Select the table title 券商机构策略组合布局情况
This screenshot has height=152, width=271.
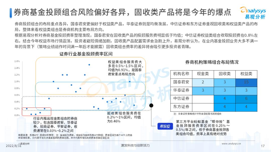click(x=212, y=62)
